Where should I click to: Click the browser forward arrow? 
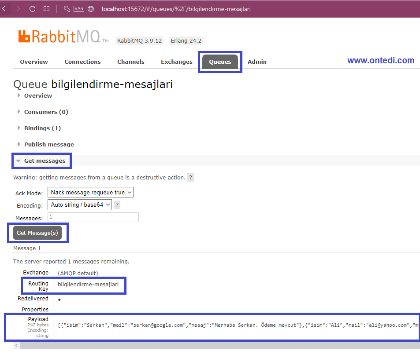18,9
